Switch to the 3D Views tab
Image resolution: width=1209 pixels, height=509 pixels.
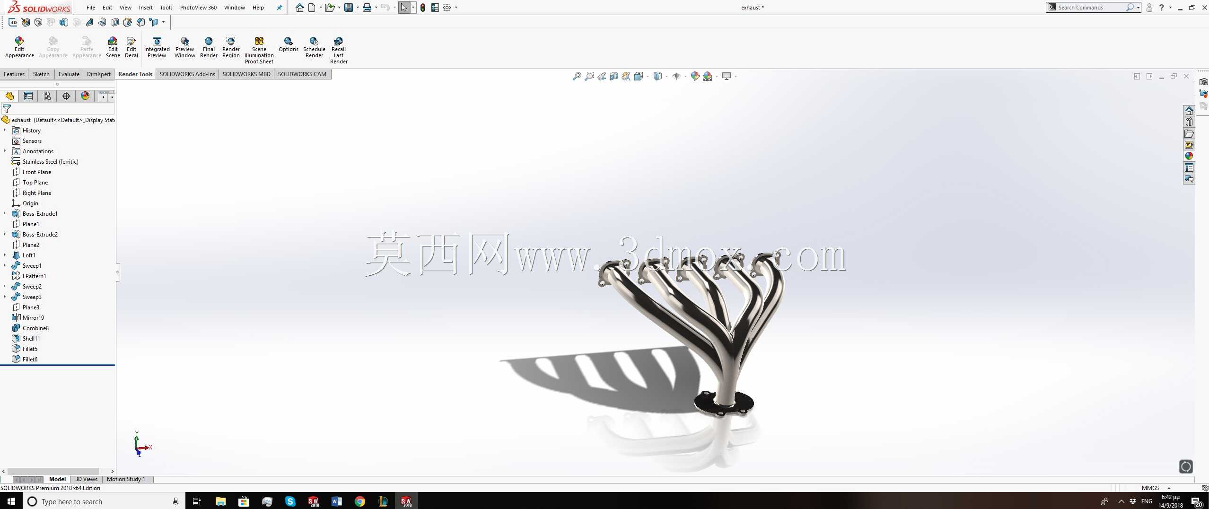click(x=86, y=479)
